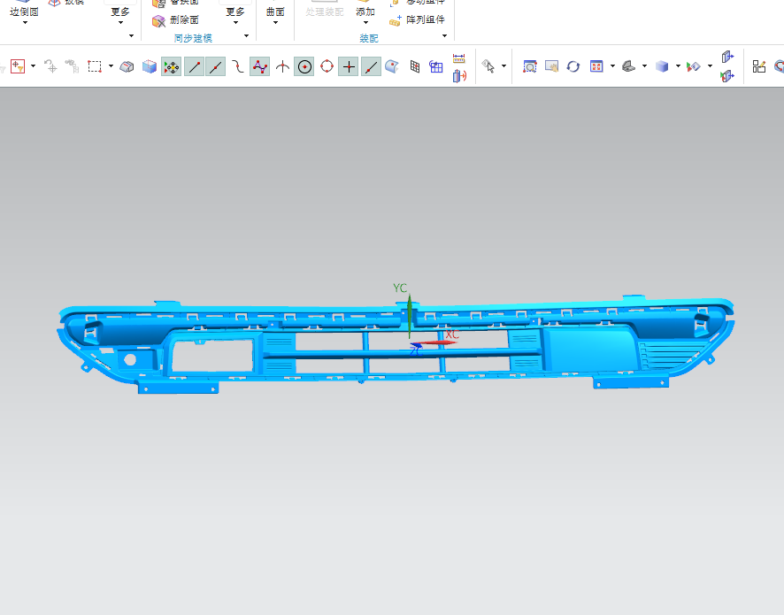Toggle Point on Face snap

[x=393, y=66]
